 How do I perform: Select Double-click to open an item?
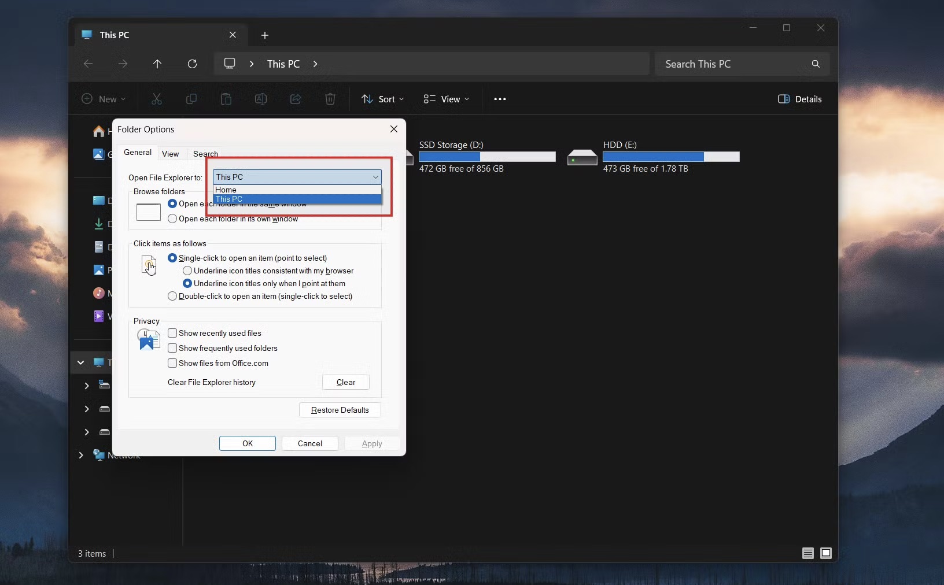[x=172, y=297]
